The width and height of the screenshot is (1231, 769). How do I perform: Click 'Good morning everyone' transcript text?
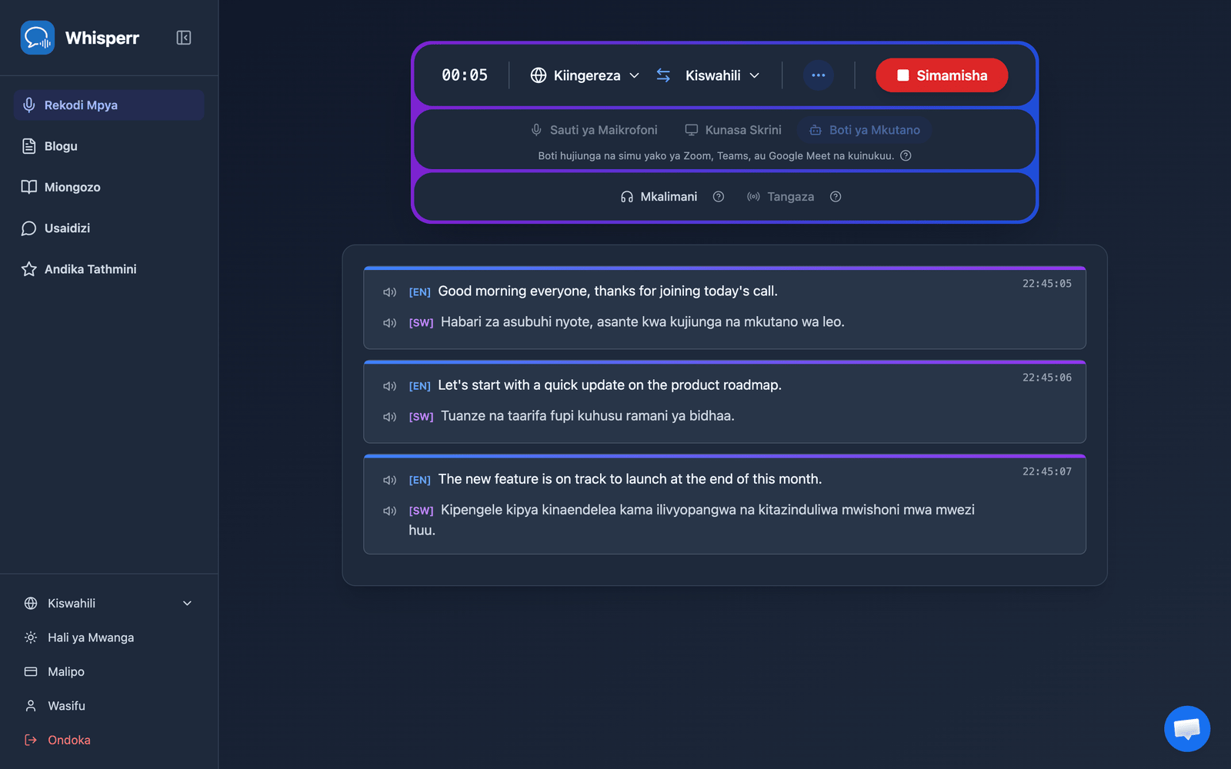[x=608, y=291]
